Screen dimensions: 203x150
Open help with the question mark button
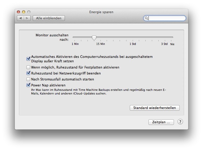pyautogui.click(x=180, y=122)
